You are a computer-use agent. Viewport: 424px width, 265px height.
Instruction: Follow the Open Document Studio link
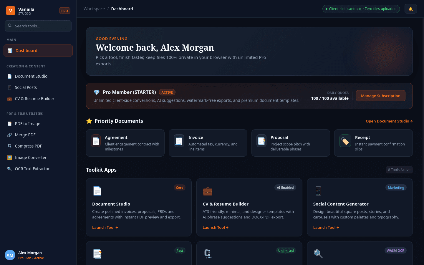(389, 121)
